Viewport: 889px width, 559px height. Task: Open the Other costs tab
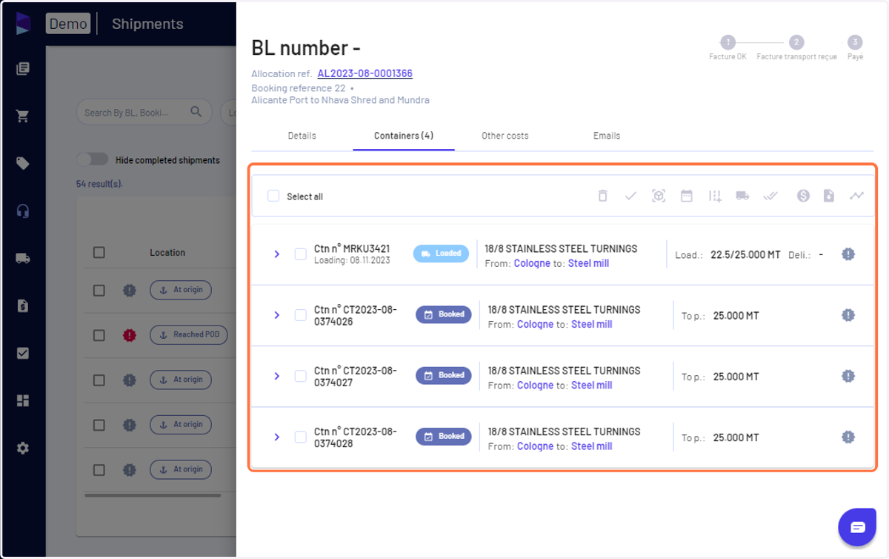pos(505,136)
